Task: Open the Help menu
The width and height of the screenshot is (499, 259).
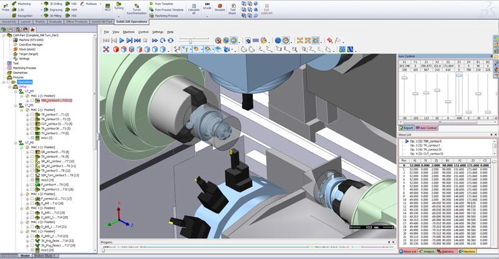Action: (x=170, y=32)
